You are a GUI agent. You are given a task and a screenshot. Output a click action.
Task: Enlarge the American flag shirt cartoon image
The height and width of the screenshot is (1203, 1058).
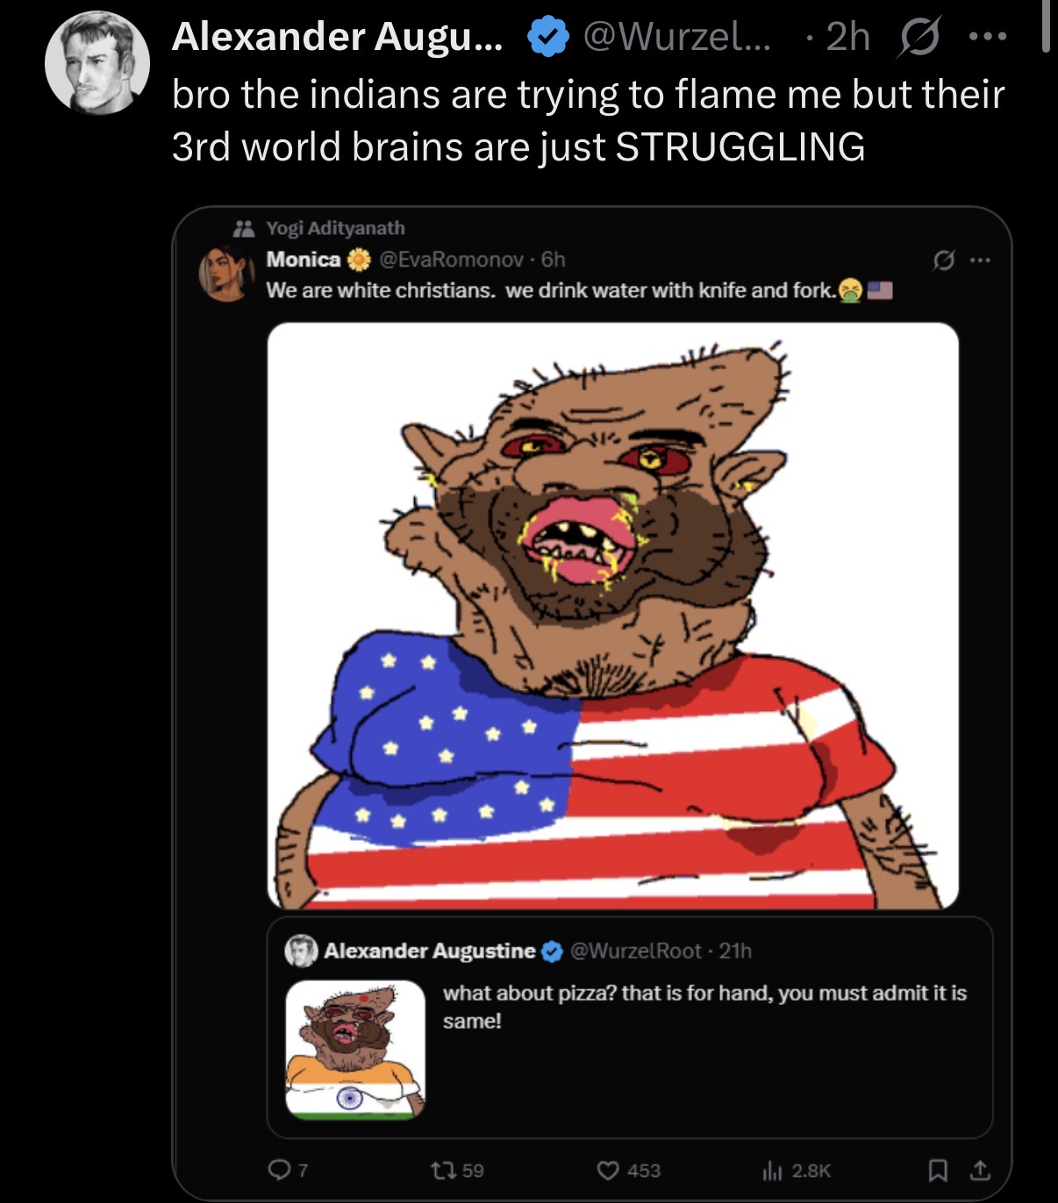(x=612, y=616)
